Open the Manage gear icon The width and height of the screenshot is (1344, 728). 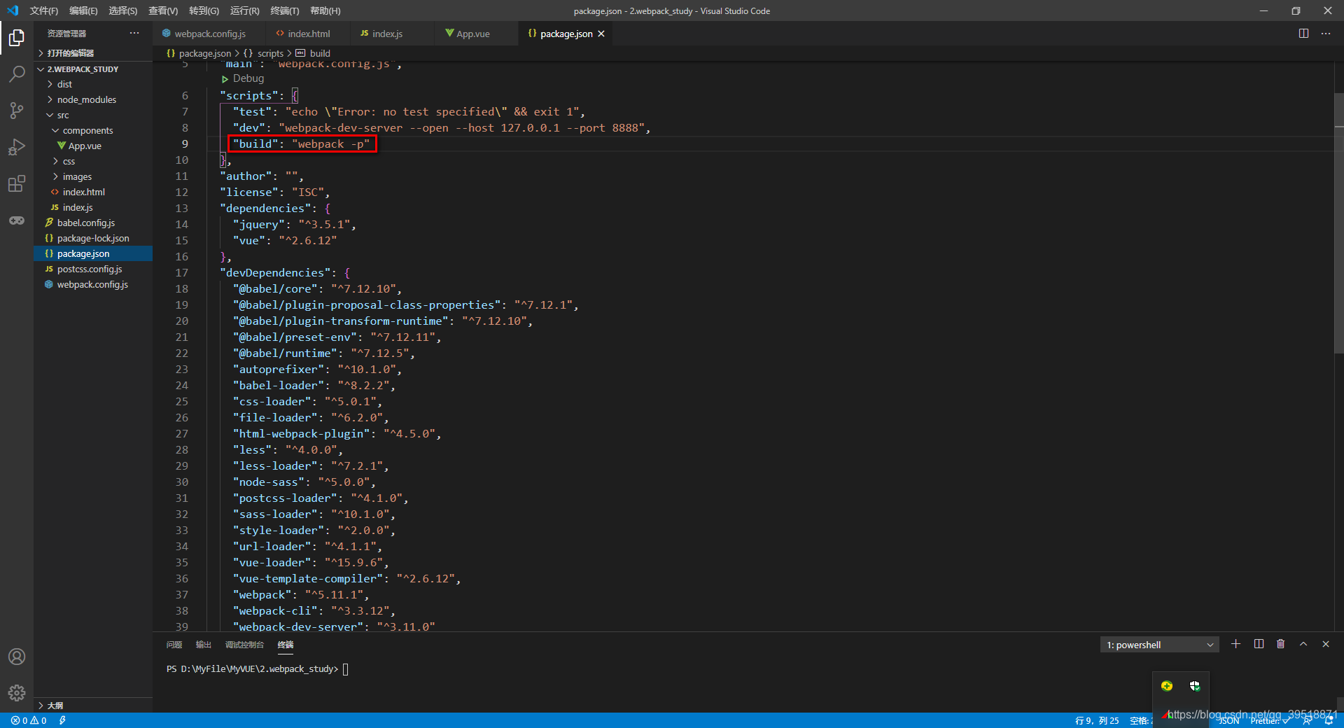17,693
